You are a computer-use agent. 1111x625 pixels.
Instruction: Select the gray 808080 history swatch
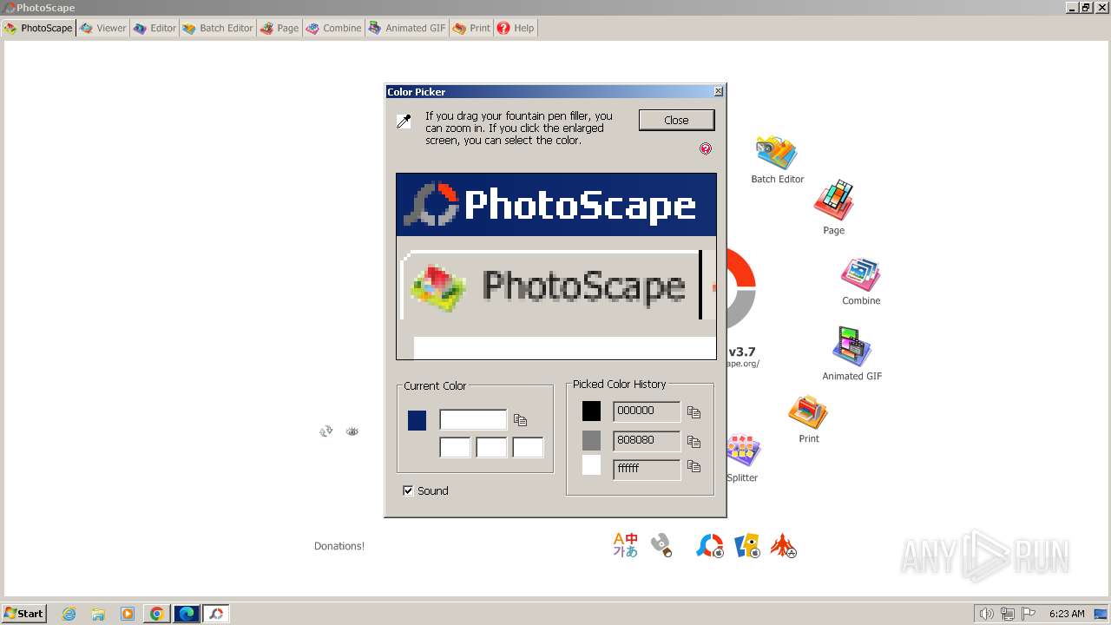(x=591, y=440)
